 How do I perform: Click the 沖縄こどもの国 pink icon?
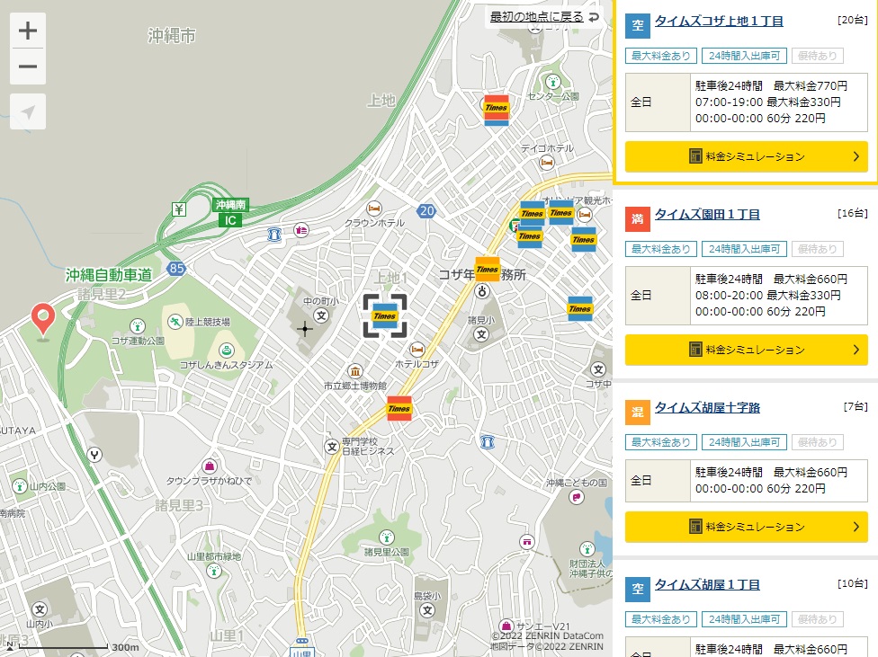pyautogui.click(x=577, y=497)
